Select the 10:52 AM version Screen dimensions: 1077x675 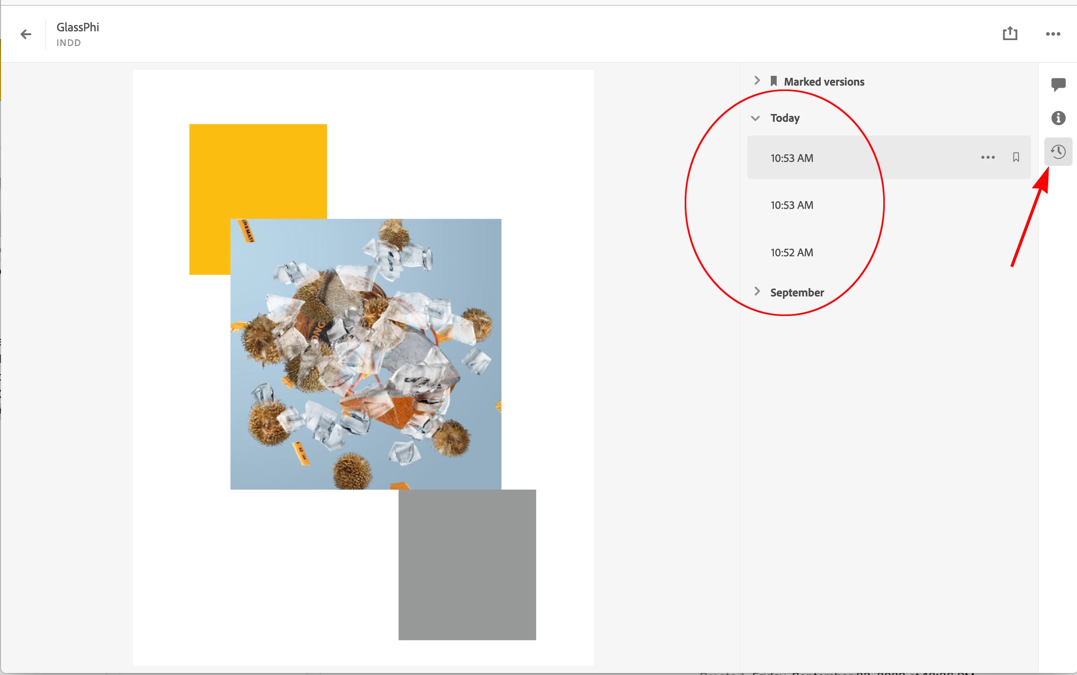click(792, 253)
